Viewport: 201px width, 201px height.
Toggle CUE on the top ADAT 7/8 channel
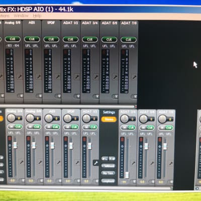(129, 40)
